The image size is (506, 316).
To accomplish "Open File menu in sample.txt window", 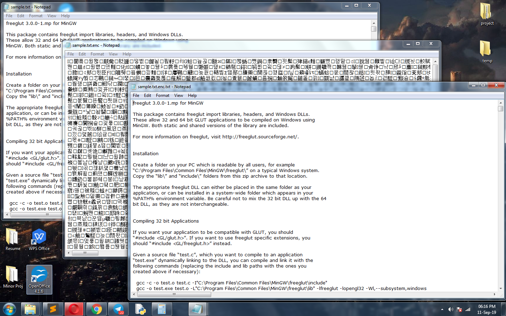I will (9, 16).
